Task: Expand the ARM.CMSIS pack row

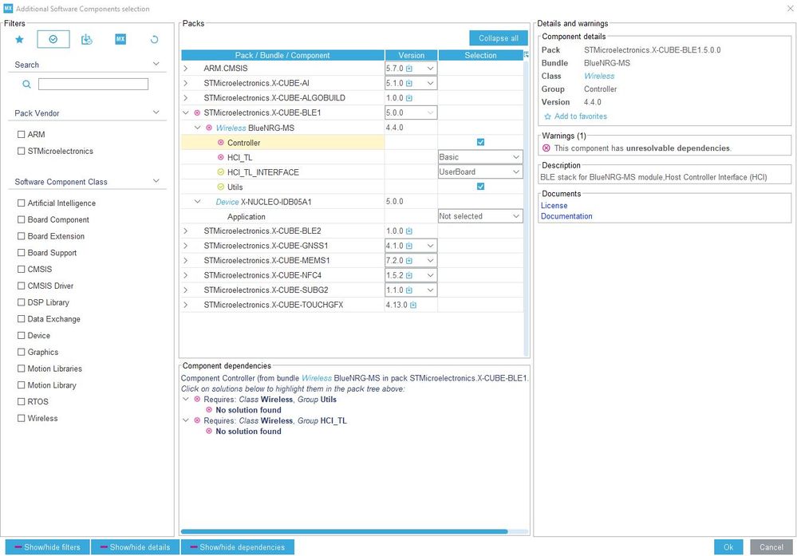Action: click(186, 69)
